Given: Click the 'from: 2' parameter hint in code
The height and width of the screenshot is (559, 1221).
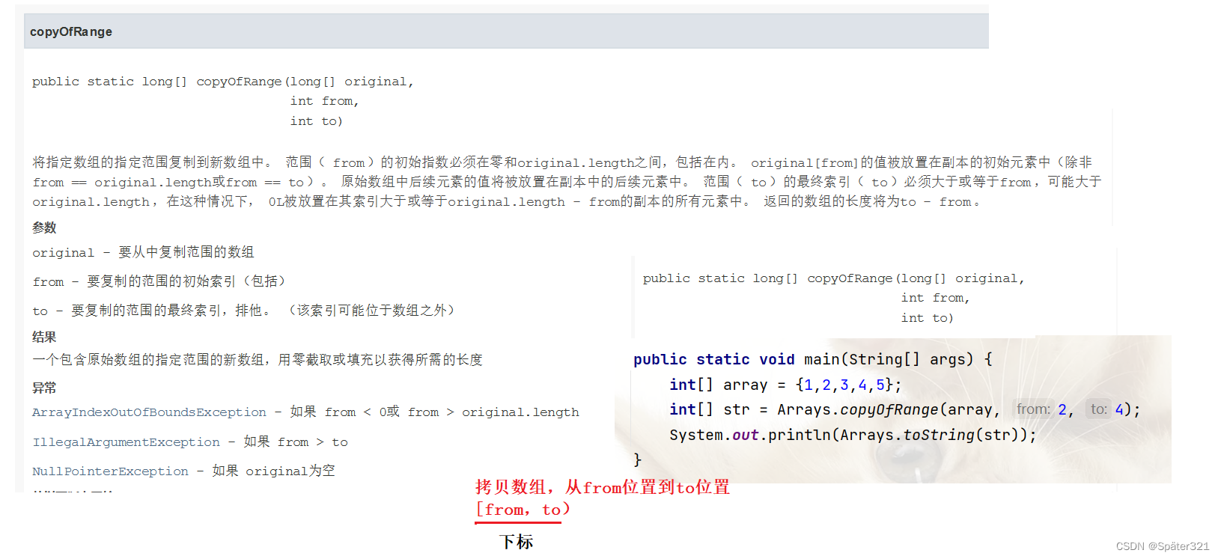Looking at the screenshot, I should click(x=1041, y=409).
